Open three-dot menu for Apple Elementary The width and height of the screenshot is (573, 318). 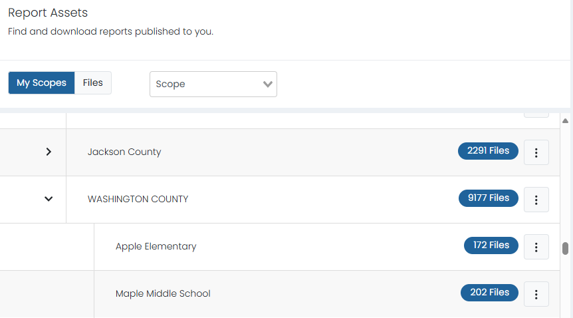pos(536,247)
